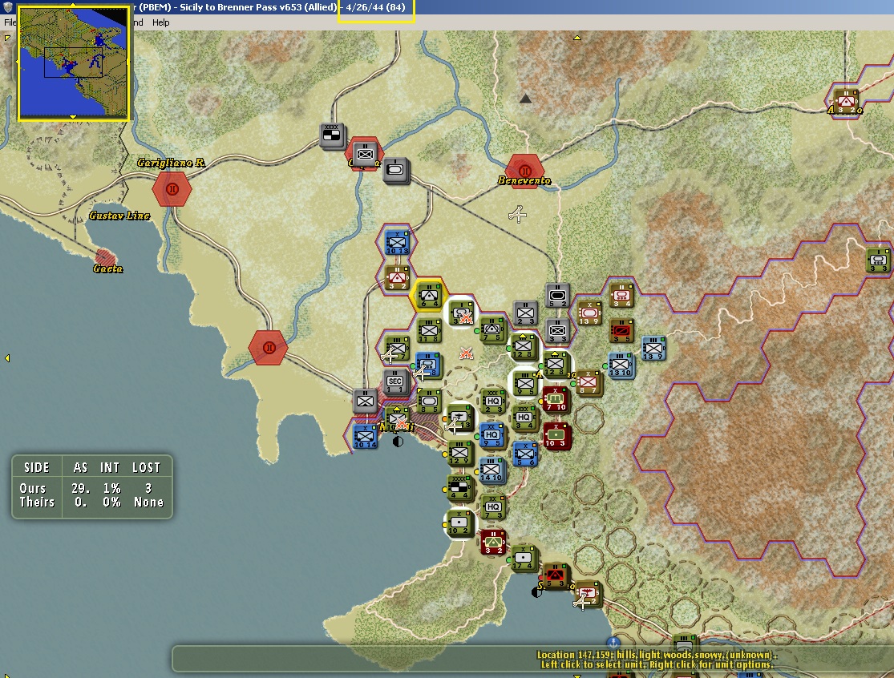Select the gray armor unit below the red hex
The height and width of the screenshot is (678, 894).
(396, 171)
